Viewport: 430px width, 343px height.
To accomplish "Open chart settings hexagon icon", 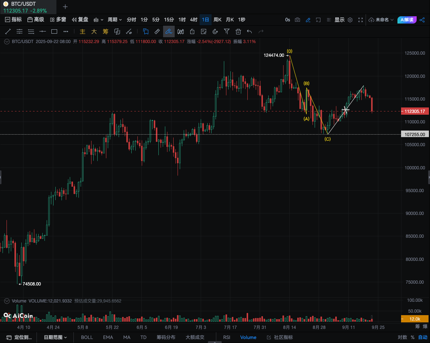I will (x=350, y=20).
